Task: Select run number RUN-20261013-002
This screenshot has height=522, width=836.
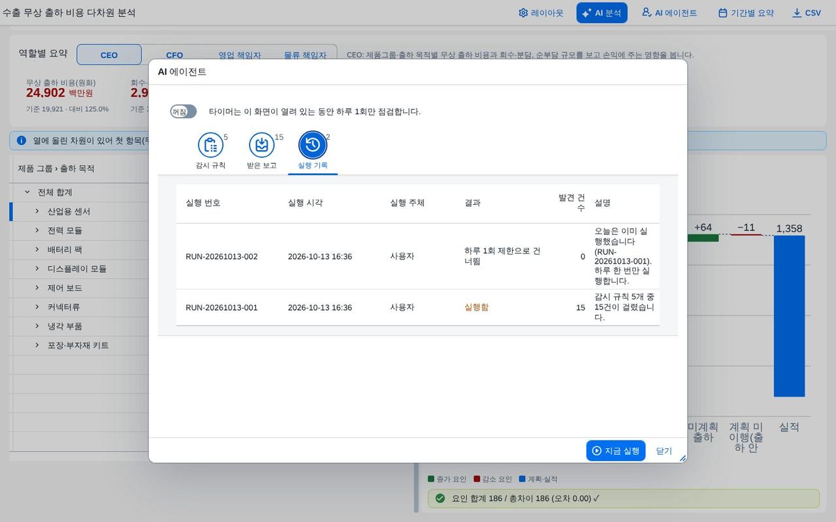Action: tap(221, 256)
